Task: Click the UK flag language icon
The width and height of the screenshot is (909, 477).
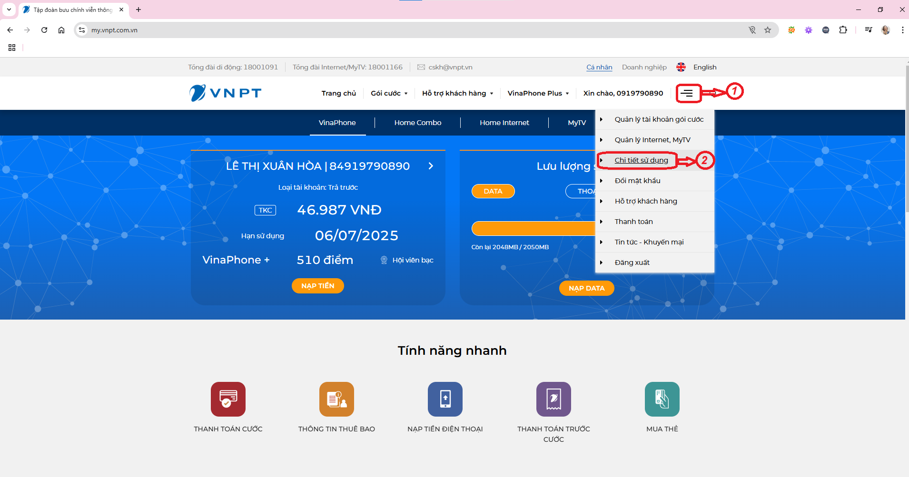Action: coord(681,67)
